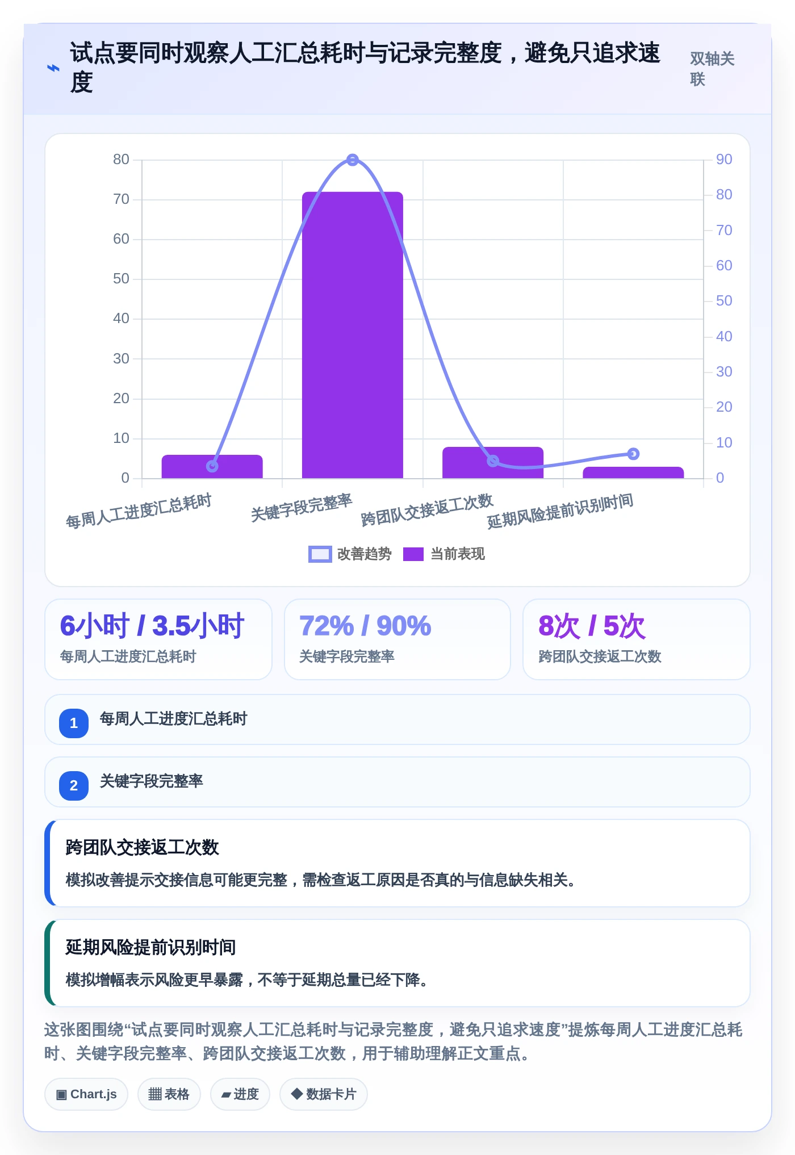Click the 表格 tag chip
This screenshot has width=795, height=1155.
pos(169,1094)
